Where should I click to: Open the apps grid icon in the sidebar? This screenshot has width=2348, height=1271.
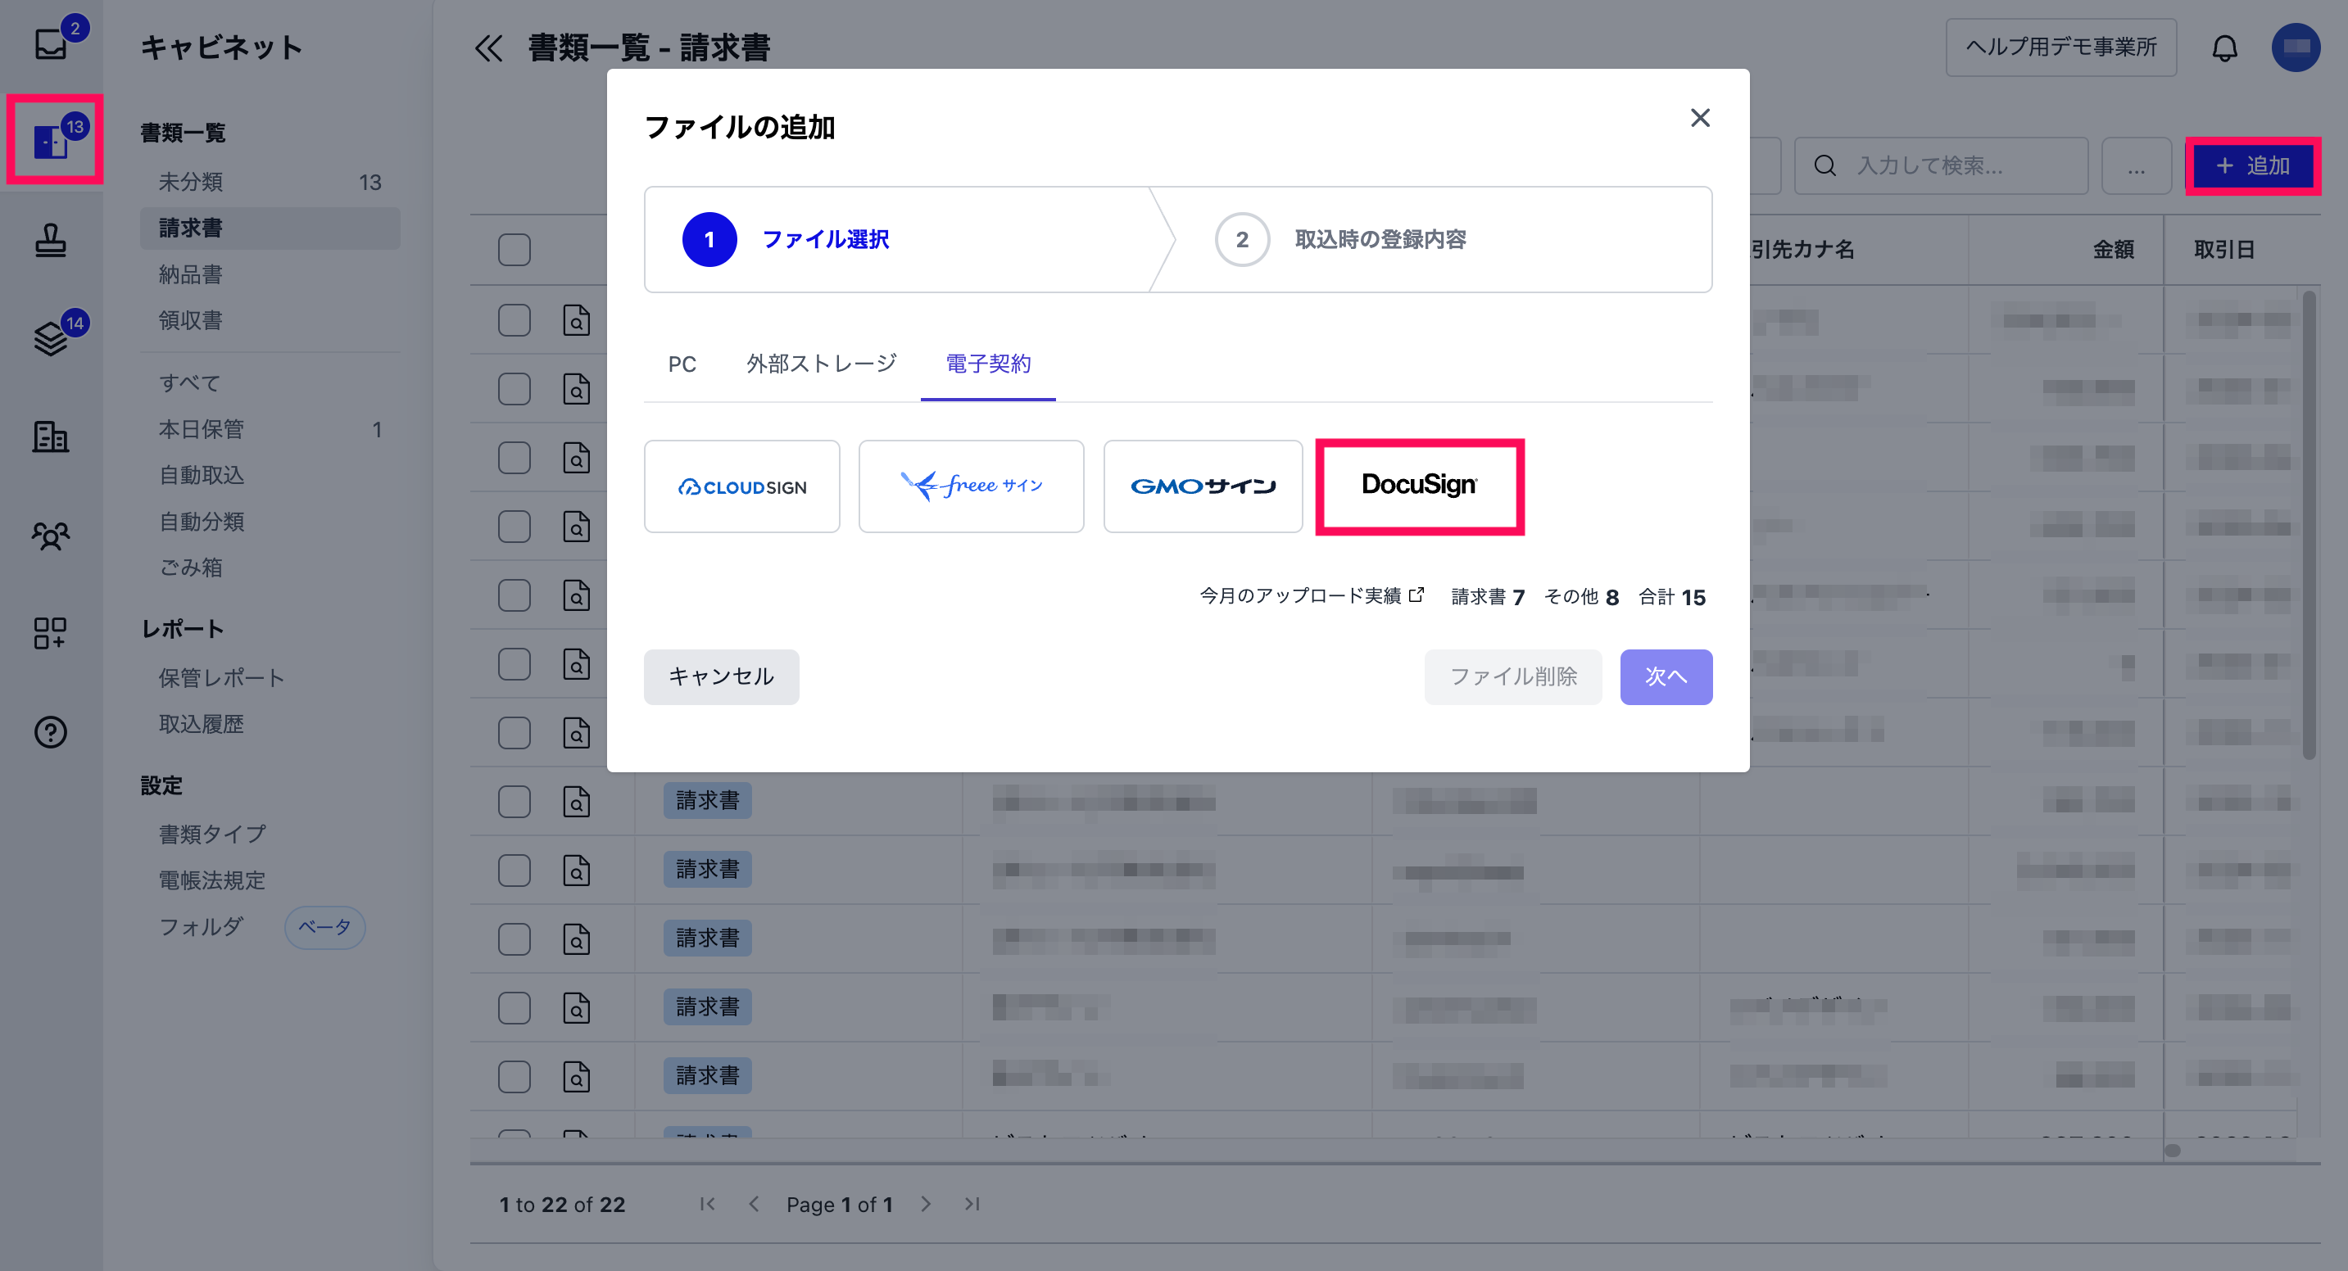[51, 633]
